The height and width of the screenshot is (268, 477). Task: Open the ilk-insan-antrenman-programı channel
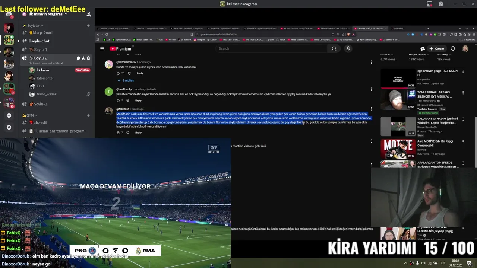coord(56,131)
